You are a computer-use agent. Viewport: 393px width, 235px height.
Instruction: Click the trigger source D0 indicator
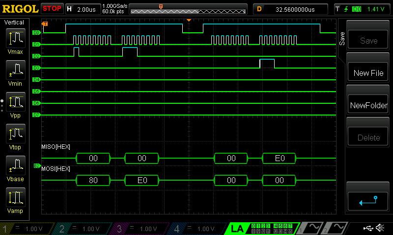(357, 9)
